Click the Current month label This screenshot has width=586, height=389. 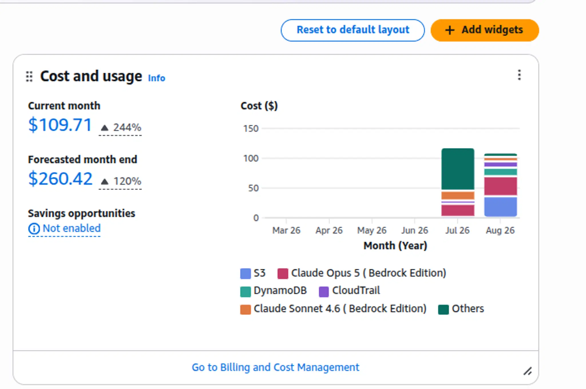64,106
